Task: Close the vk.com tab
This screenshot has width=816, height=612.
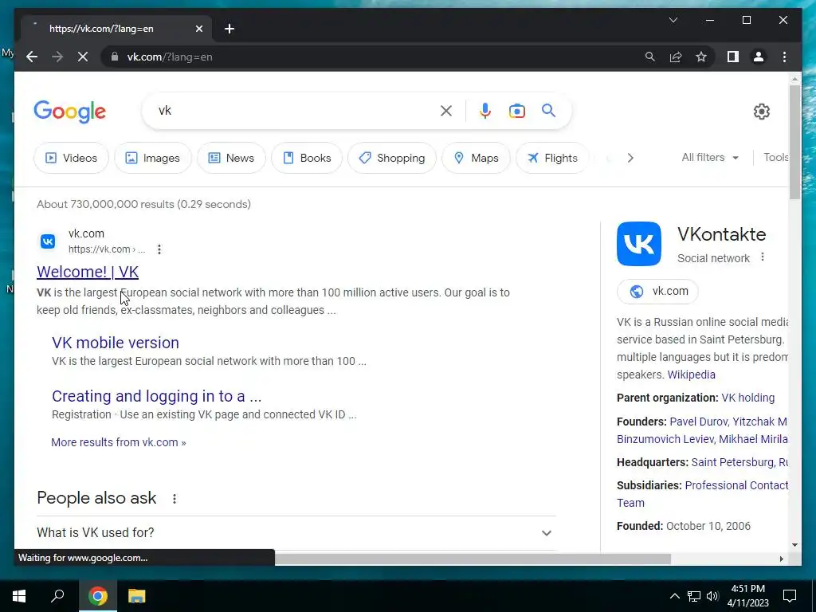Action: tap(198, 29)
